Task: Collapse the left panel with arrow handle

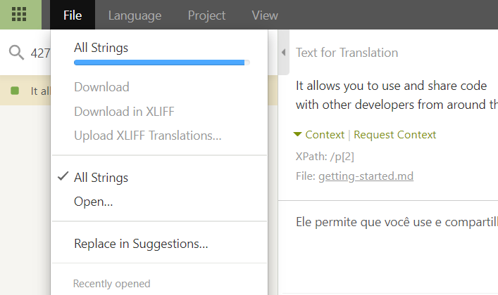Action: click(x=284, y=52)
